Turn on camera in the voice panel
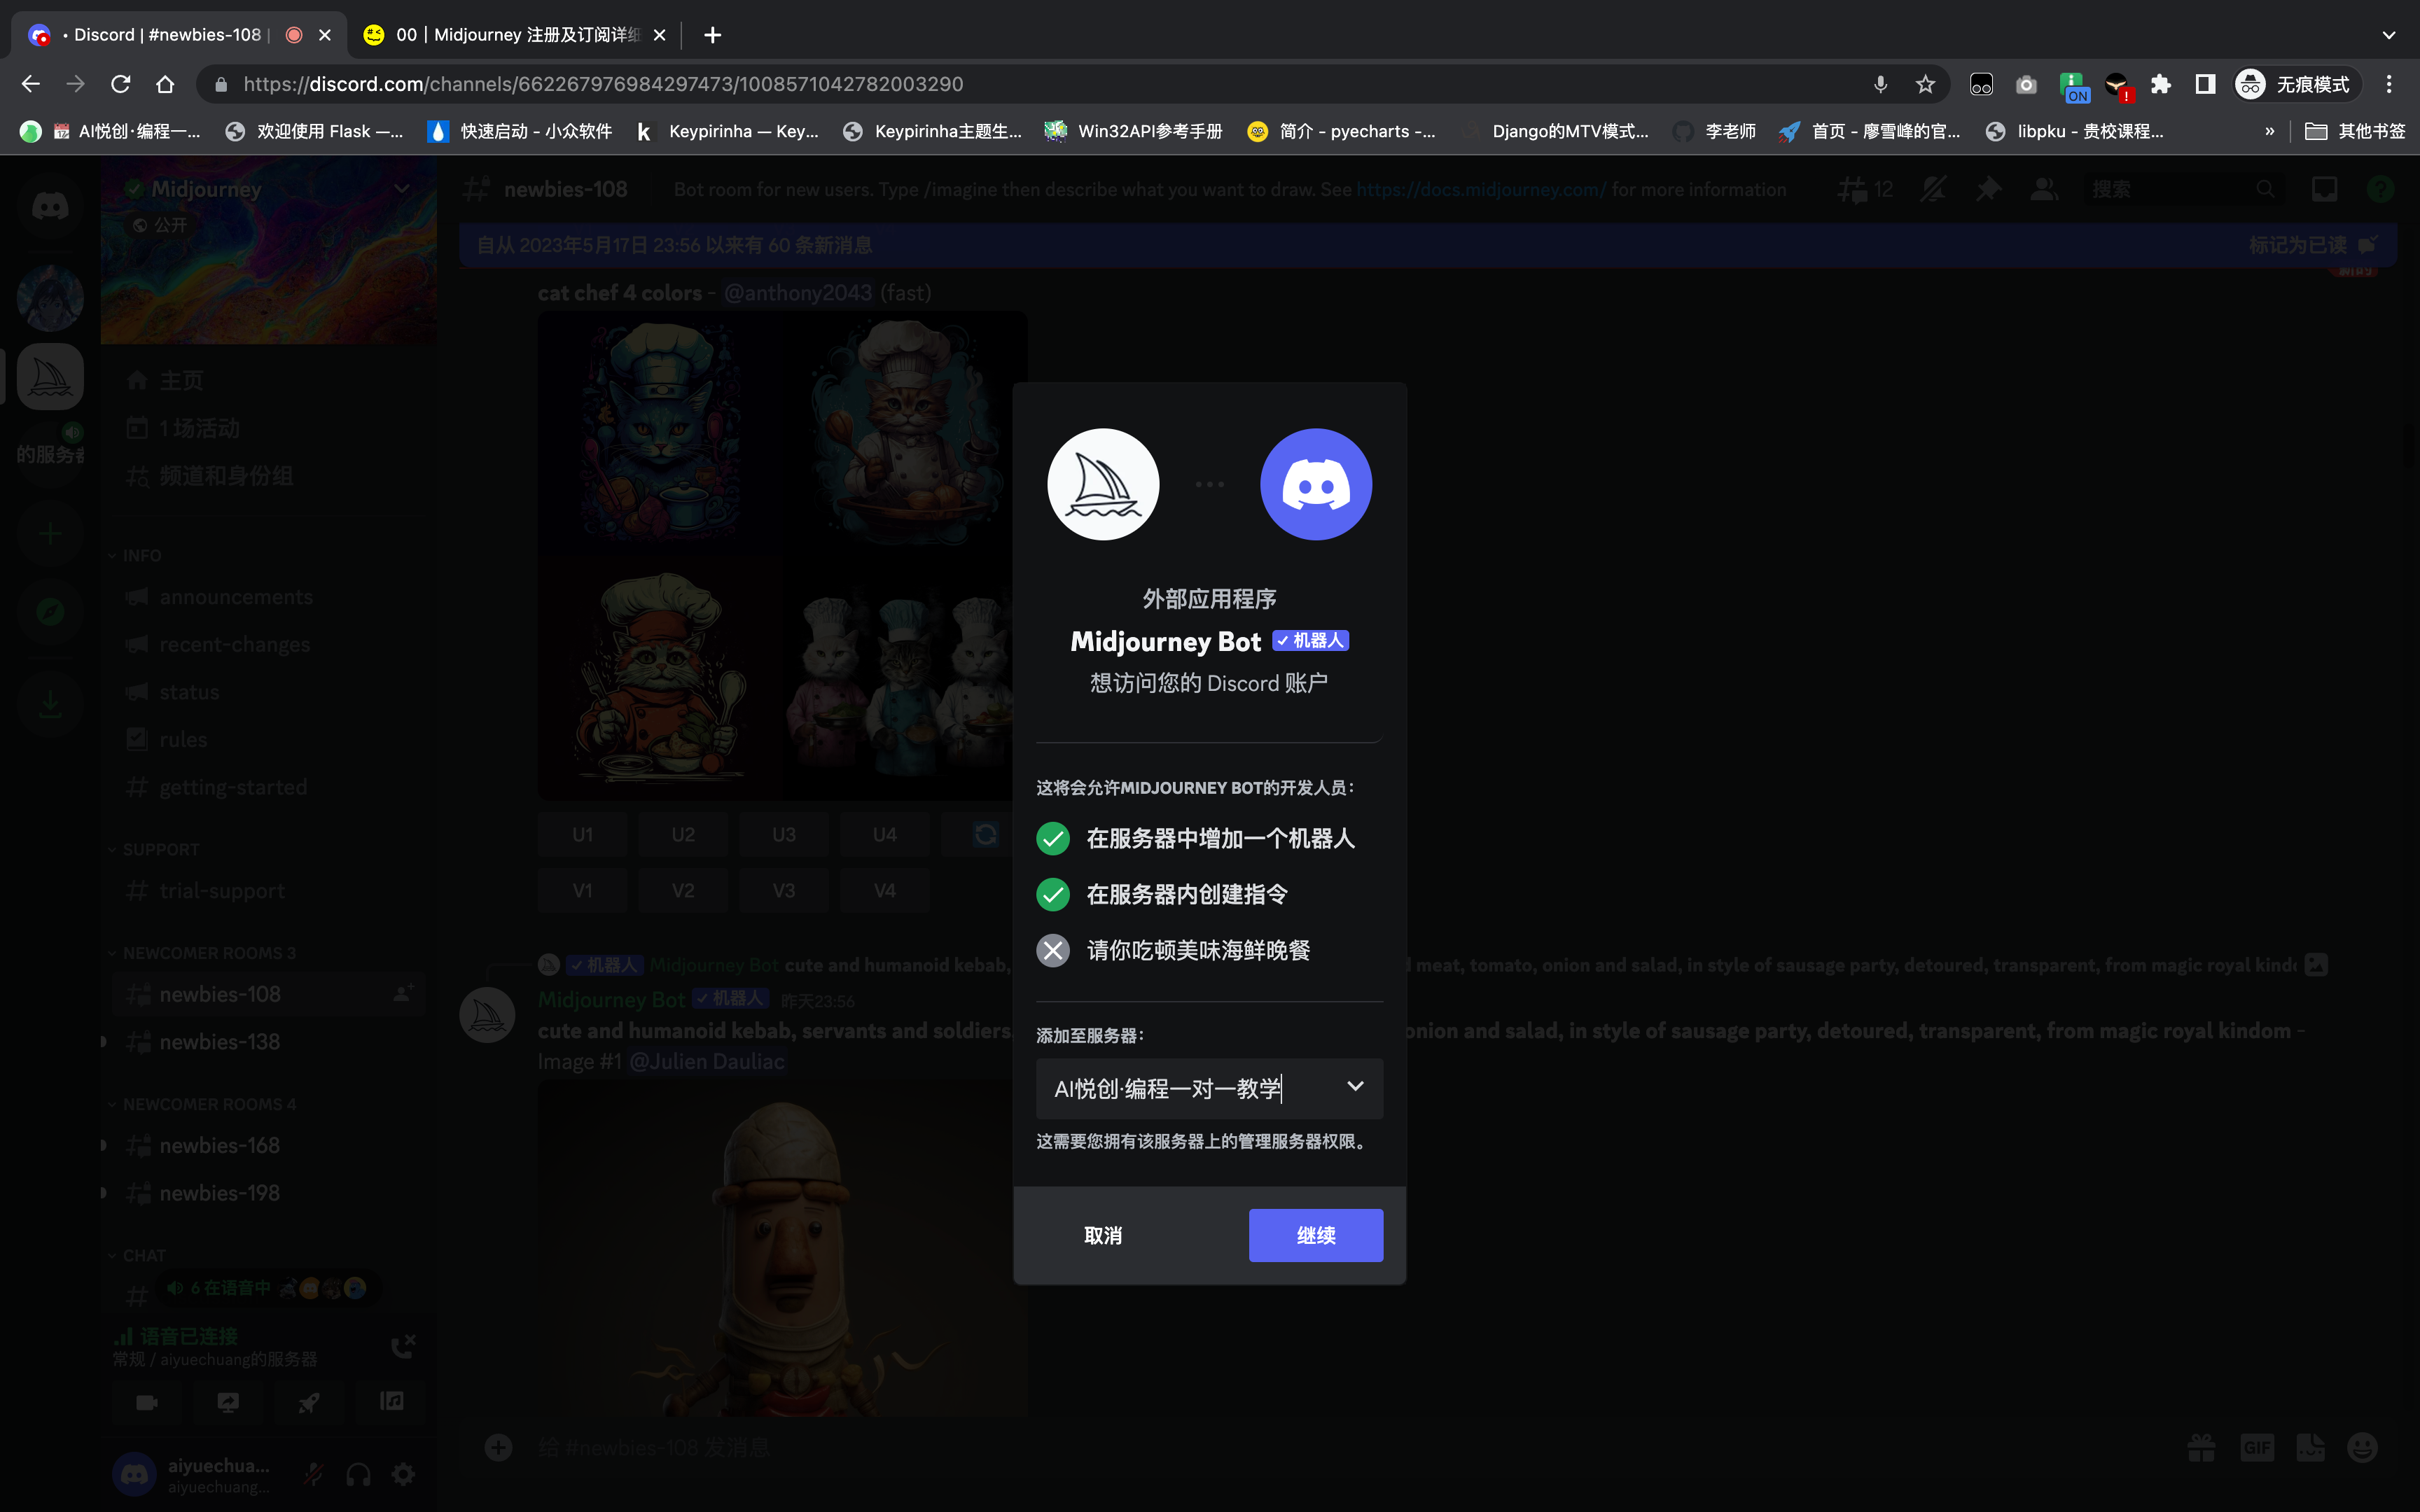 [146, 1402]
